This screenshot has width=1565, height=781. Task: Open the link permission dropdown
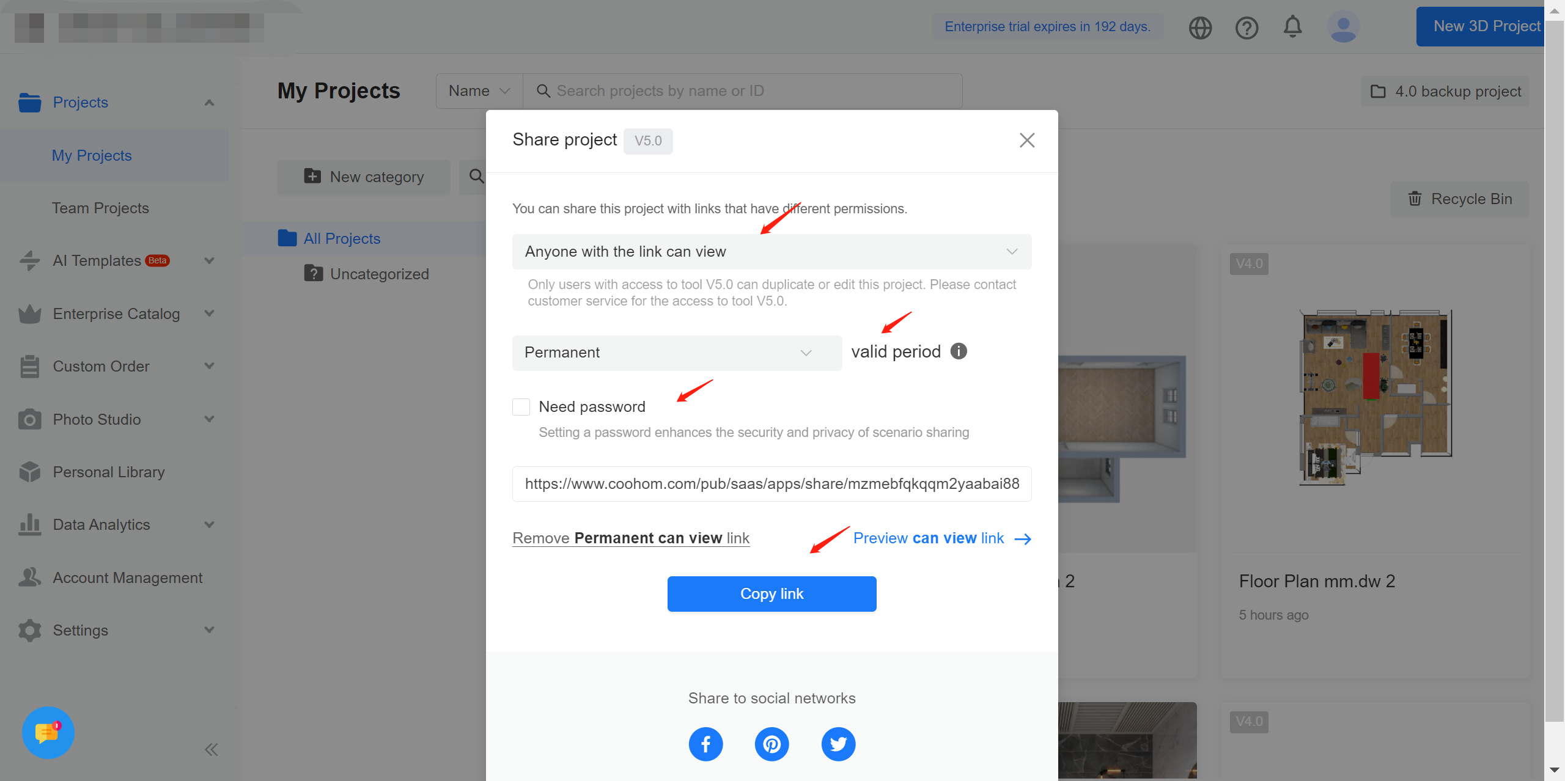pos(771,252)
